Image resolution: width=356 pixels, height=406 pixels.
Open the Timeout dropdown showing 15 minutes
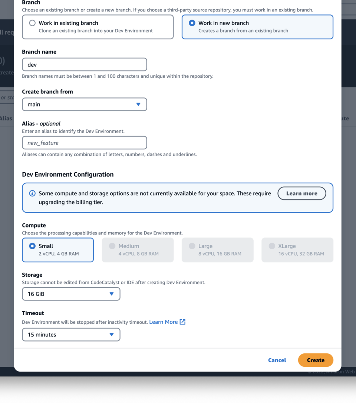pyautogui.click(x=71, y=335)
